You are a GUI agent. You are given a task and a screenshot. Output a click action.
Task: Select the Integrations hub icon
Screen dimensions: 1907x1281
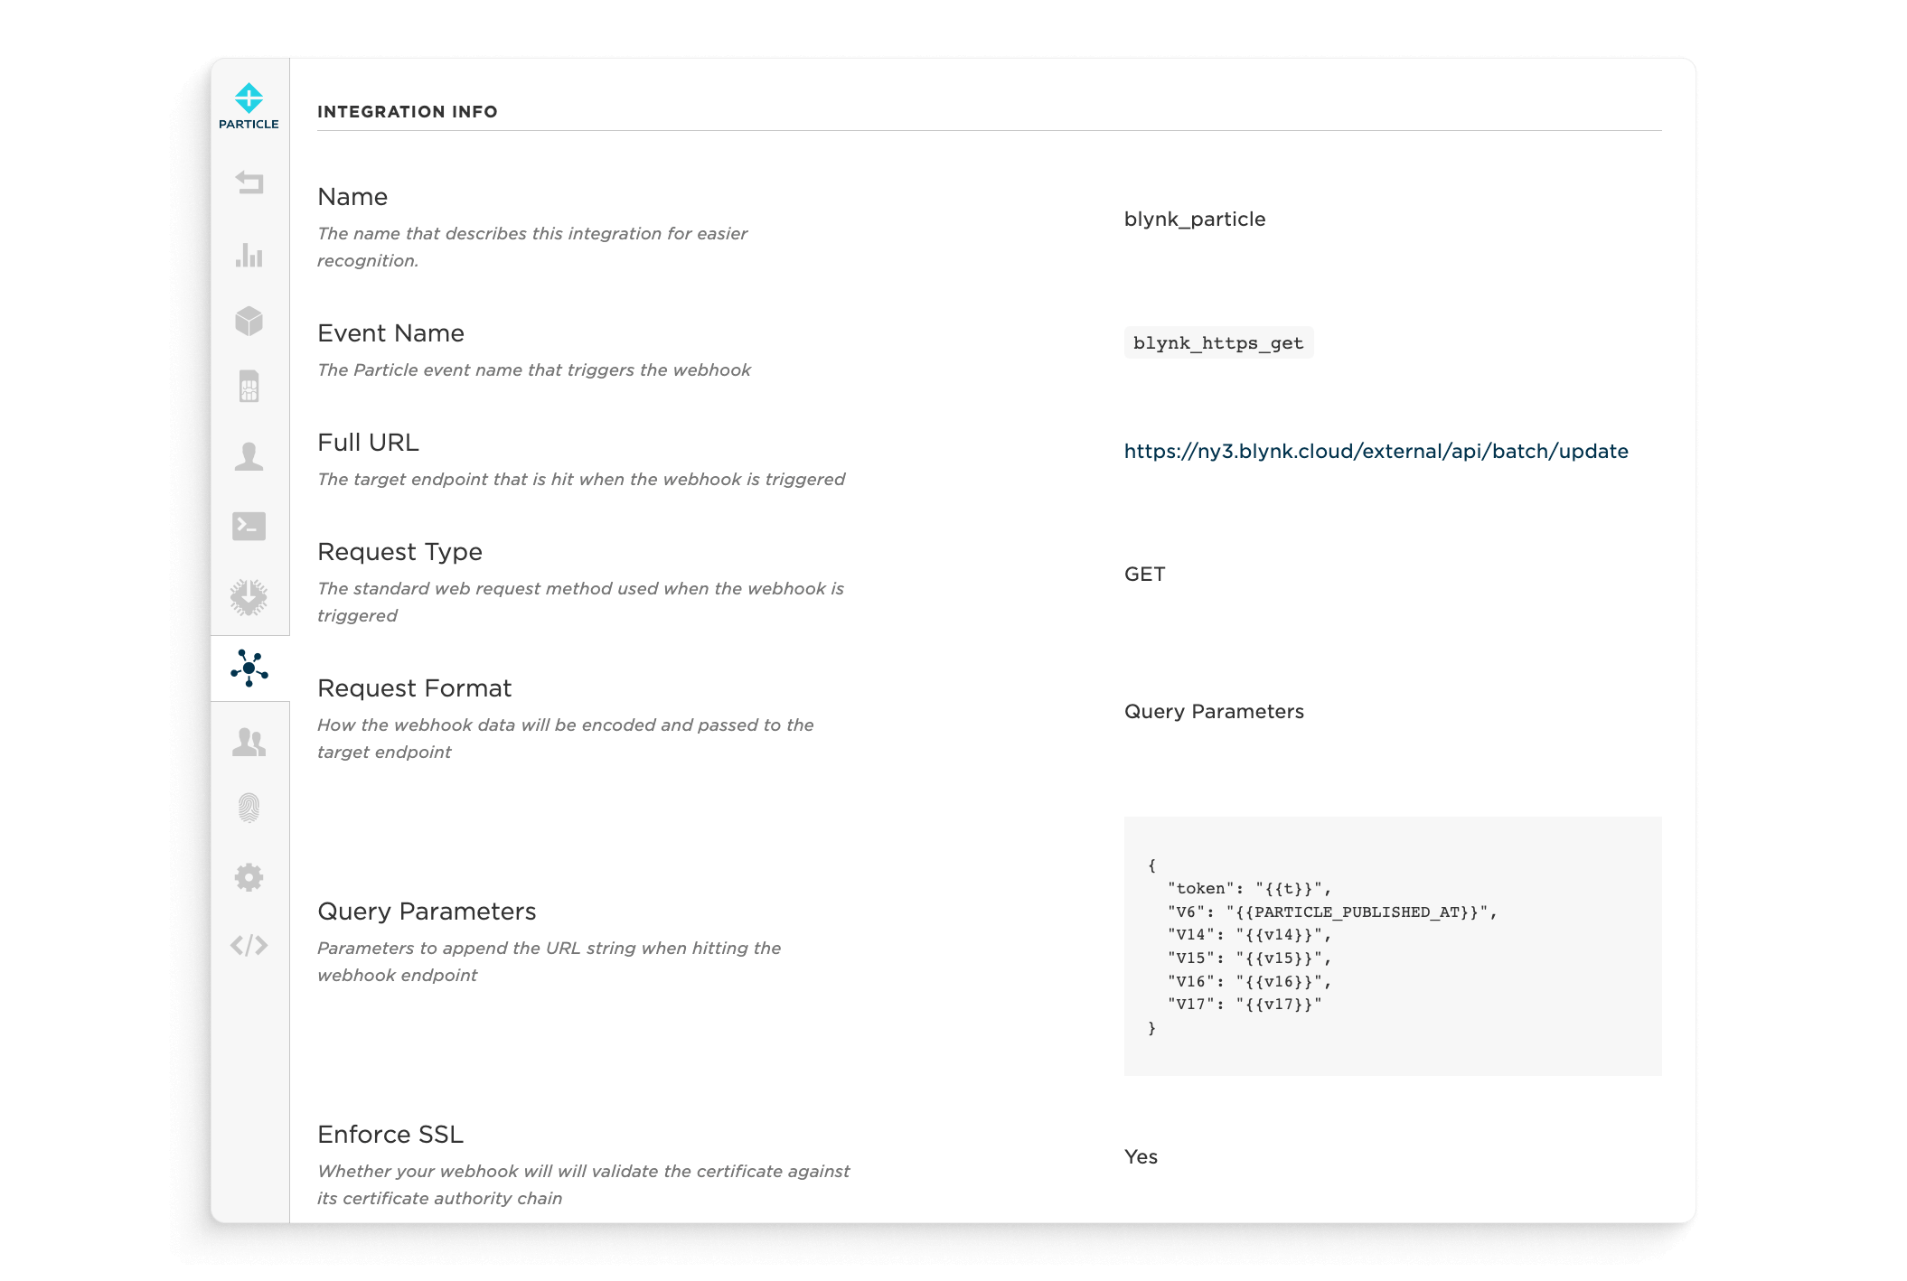click(x=249, y=669)
